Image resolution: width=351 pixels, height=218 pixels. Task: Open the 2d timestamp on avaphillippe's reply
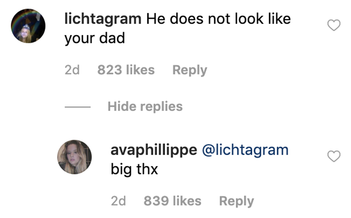(x=119, y=201)
